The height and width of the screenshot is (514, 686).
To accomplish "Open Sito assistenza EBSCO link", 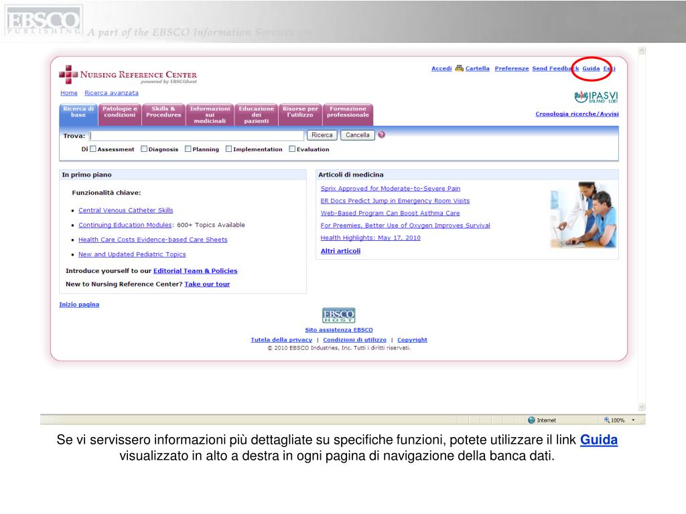I will [x=339, y=330].
